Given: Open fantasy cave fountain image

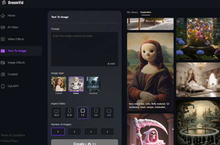Looking at the screenshot, I should click(x=198, y=123).
